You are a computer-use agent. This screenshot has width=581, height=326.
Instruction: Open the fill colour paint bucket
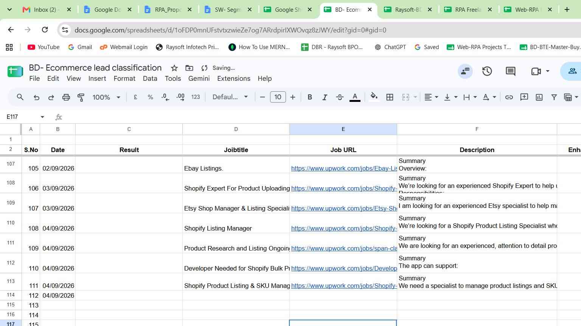coord(374,97)
